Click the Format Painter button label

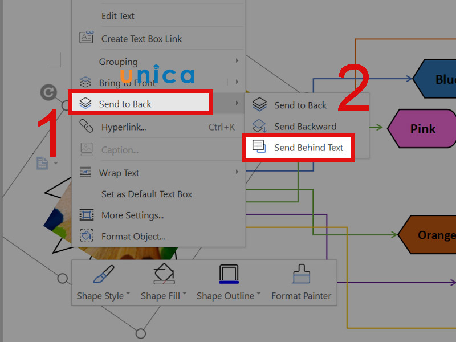[x=302, y=296]
